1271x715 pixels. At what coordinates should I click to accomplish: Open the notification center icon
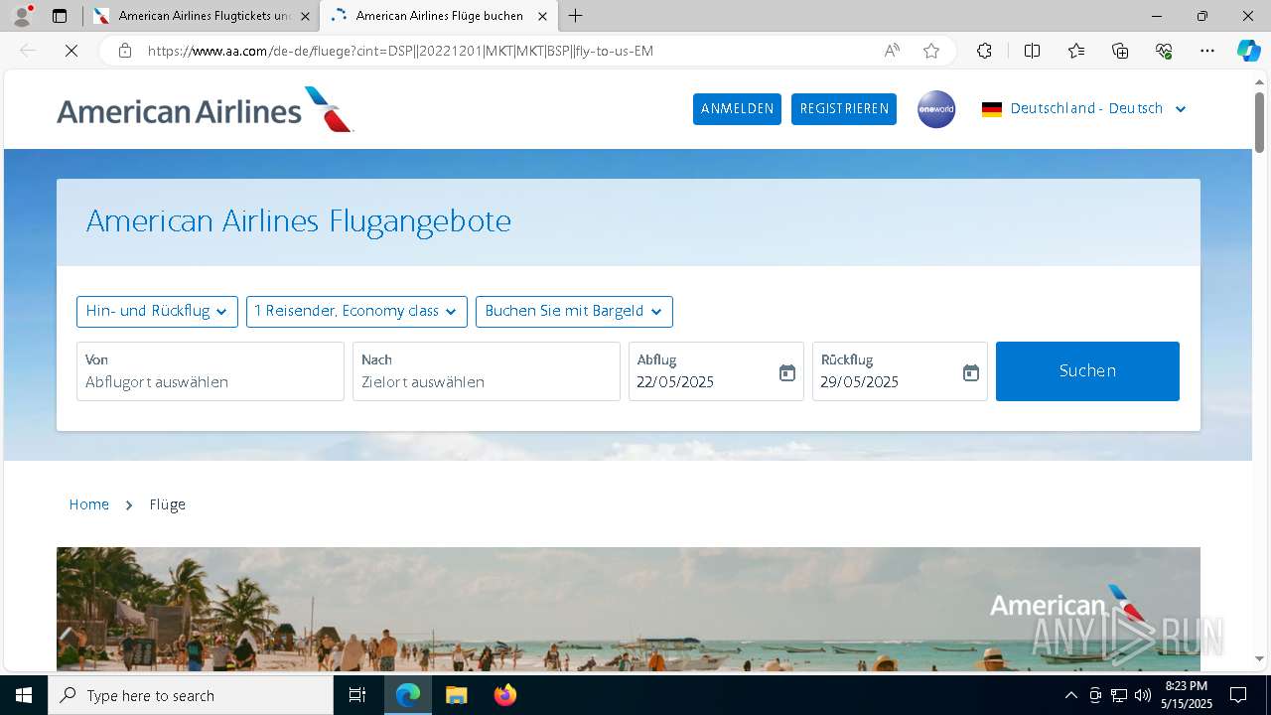pos(1238,695)
